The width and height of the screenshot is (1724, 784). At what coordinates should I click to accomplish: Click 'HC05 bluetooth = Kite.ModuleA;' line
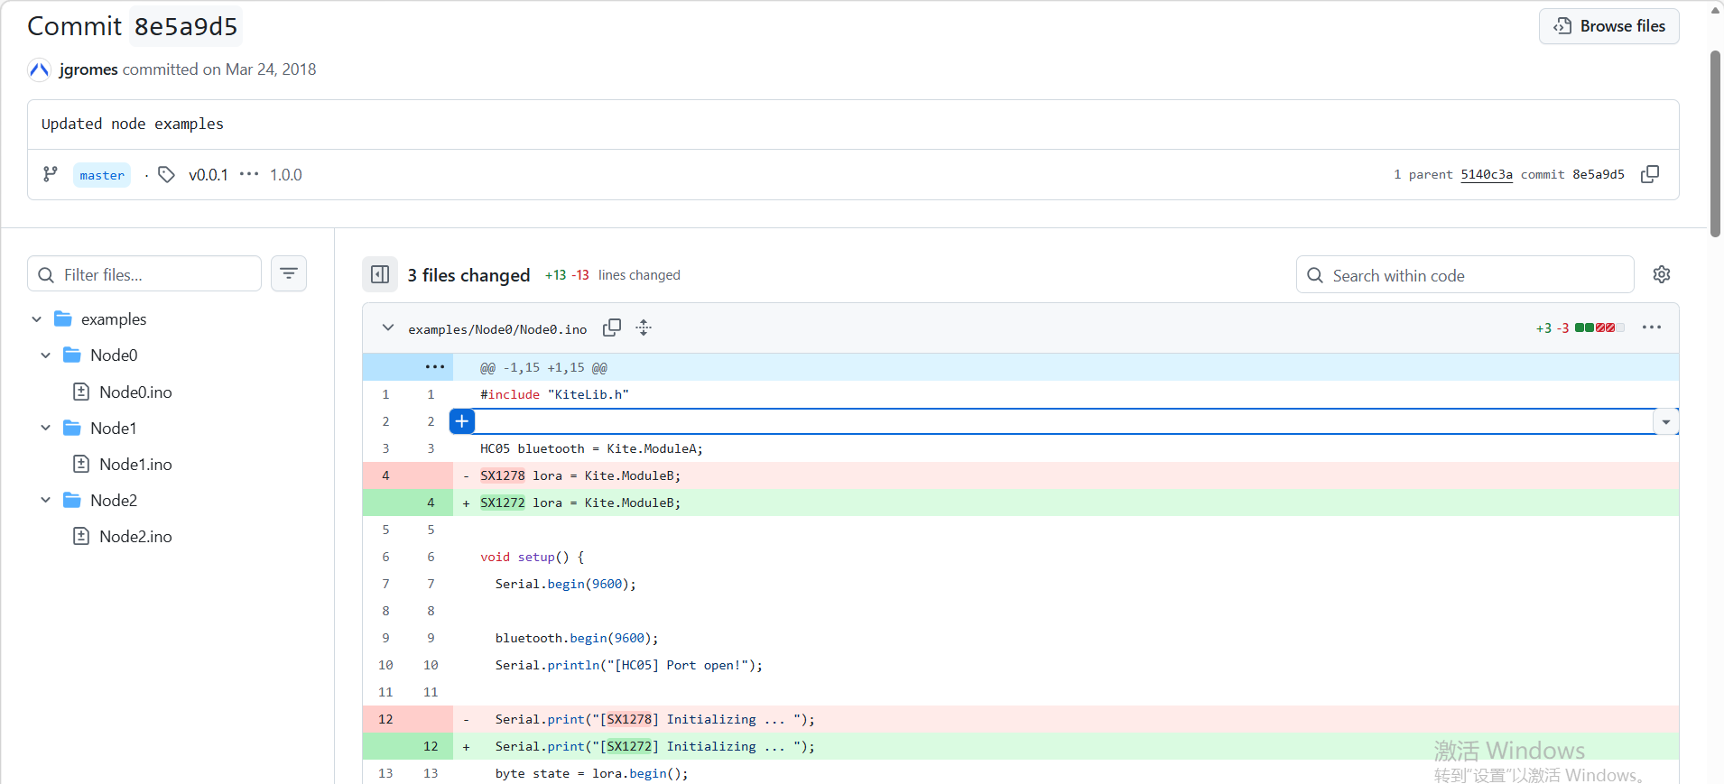point(591,448)
